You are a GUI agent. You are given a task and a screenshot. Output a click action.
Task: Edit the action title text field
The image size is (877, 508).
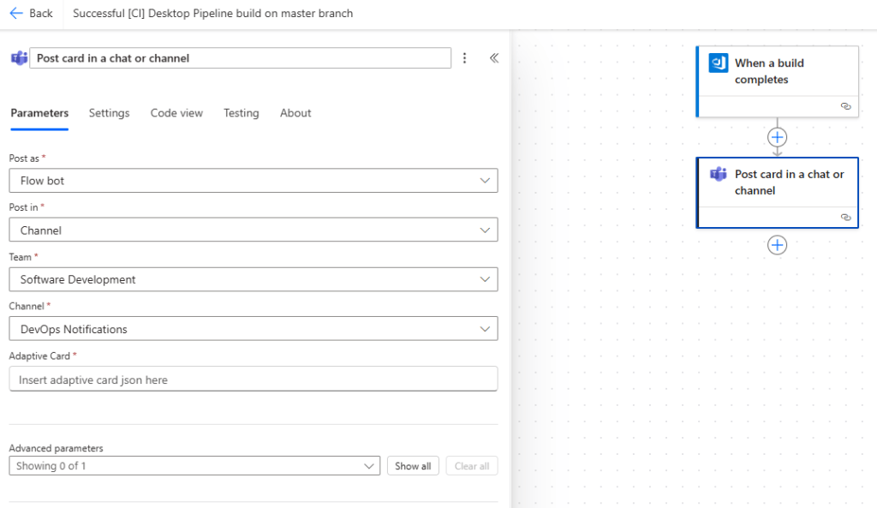click(x=240, y=58)
